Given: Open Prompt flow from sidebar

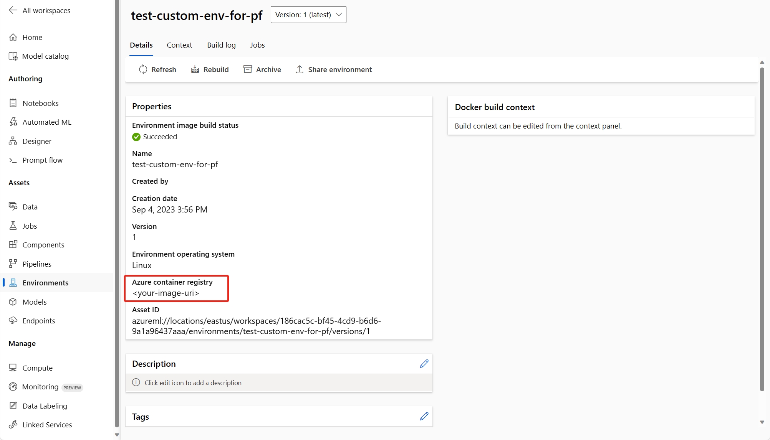Looking at the screenshot, I should tap(42, 160).
